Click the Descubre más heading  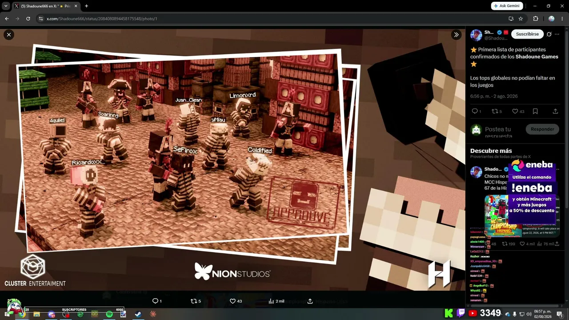coord(491,151)
